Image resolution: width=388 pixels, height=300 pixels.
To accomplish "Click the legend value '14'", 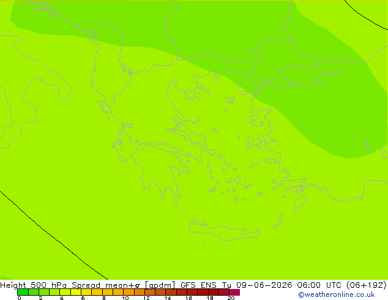I will click(168, 298).
